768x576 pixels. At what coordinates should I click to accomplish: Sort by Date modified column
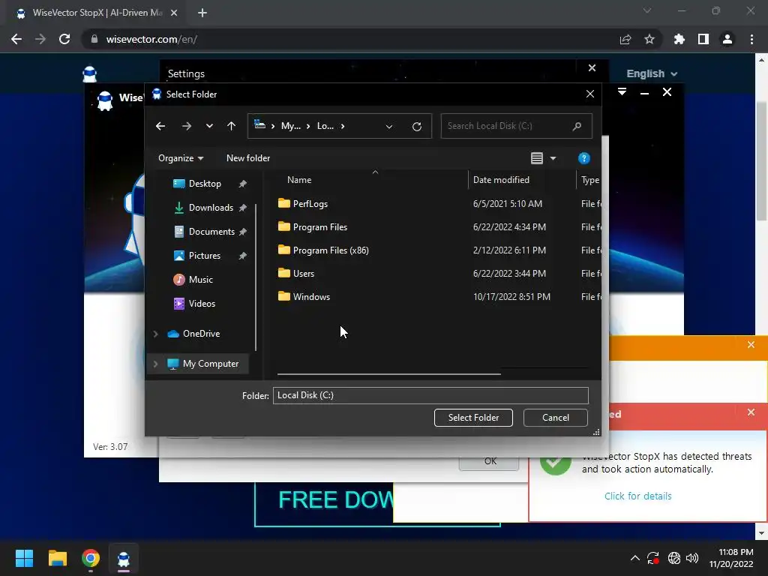pyautogui.click(x=501, y=180)
